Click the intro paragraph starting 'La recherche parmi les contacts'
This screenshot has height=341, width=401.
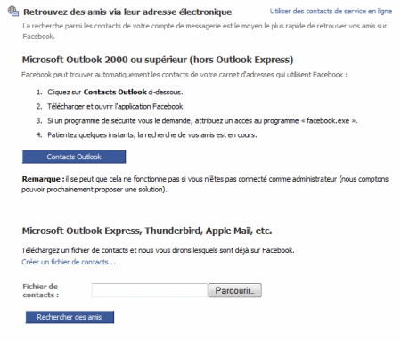point(205,31)
